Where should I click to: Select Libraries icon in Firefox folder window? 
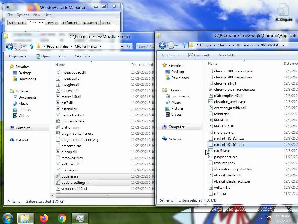12,91
